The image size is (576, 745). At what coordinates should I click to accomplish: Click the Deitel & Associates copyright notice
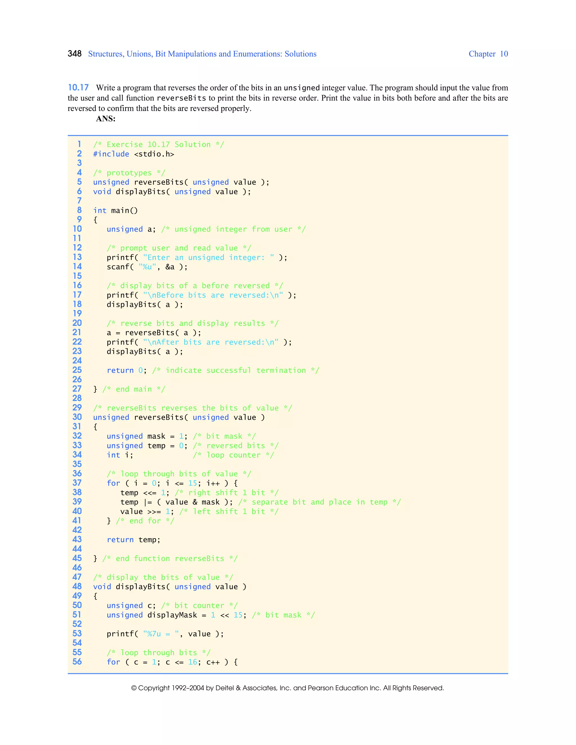(288, 688)
